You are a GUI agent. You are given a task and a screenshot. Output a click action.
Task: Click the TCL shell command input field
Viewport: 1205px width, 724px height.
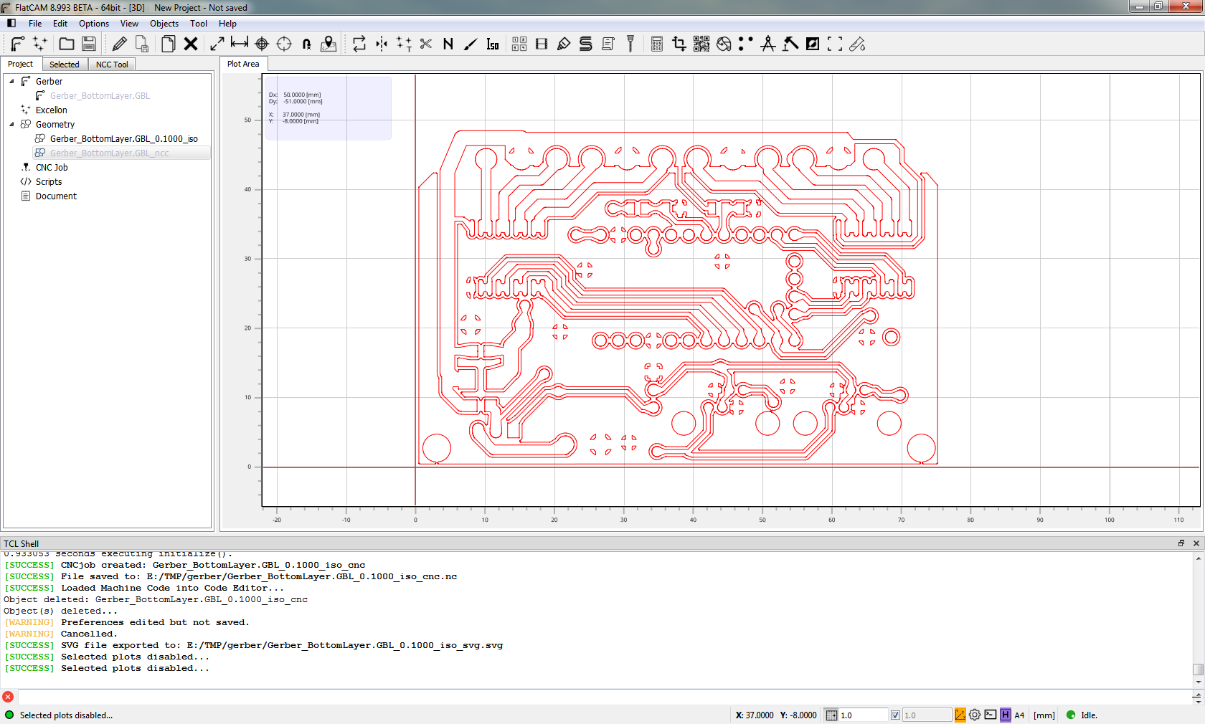pyautogui.click(x=604, y=697)
